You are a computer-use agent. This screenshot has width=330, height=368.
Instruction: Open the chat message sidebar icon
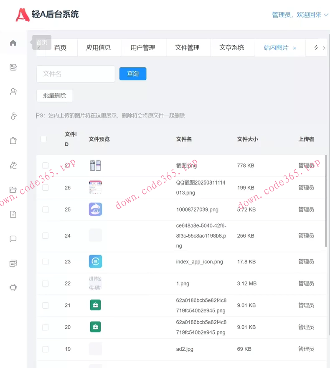(13, 239)
